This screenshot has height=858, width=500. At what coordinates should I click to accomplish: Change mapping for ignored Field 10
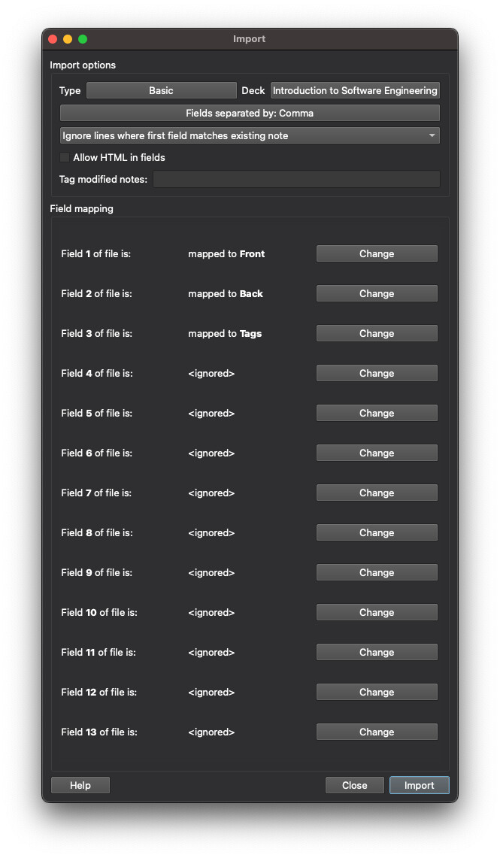pos(377,612)
